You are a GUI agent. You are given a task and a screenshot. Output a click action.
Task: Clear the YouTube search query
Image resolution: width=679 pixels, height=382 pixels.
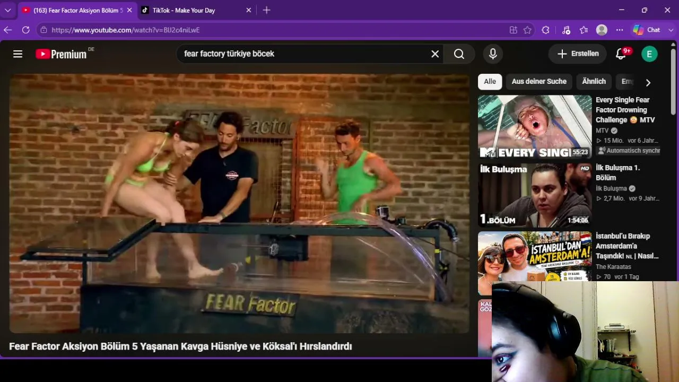point(435,54)
